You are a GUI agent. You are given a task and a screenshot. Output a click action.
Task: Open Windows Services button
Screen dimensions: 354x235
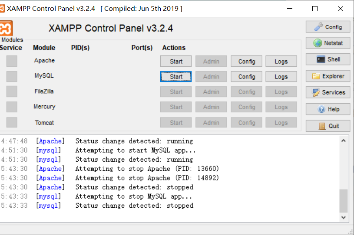(x=328, y=92)
